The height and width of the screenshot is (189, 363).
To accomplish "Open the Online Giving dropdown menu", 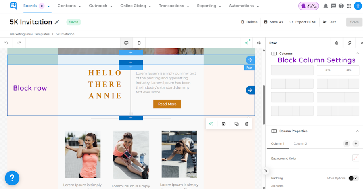I will [x=136, y=6].
